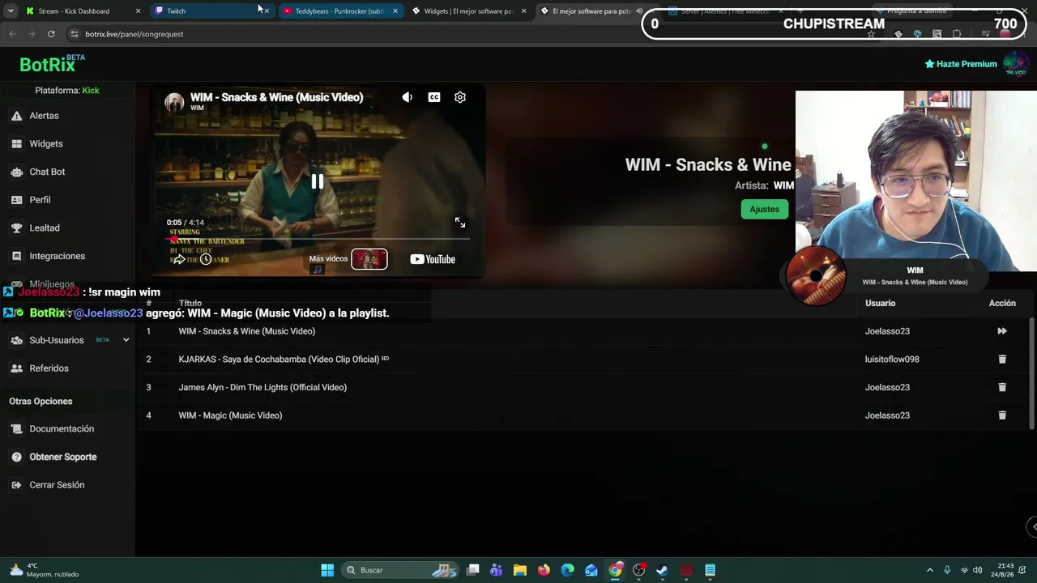Click Obtener Soporte in the sidebar
This screenshot has width=1037, height=583.
[63, 457]
